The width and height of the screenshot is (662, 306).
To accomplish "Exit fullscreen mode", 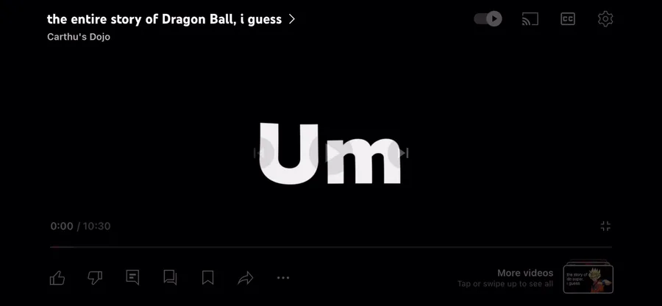I will (606, 227).
